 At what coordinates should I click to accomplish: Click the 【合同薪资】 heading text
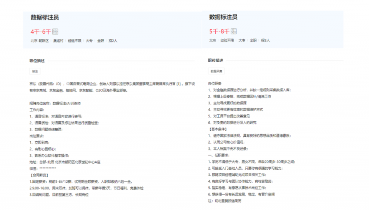(x=39, y=175)
